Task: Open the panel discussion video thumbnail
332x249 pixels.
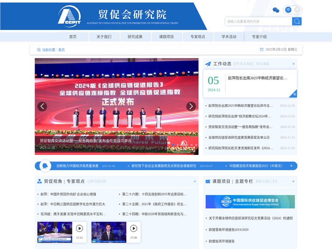Action: point(54,232)
